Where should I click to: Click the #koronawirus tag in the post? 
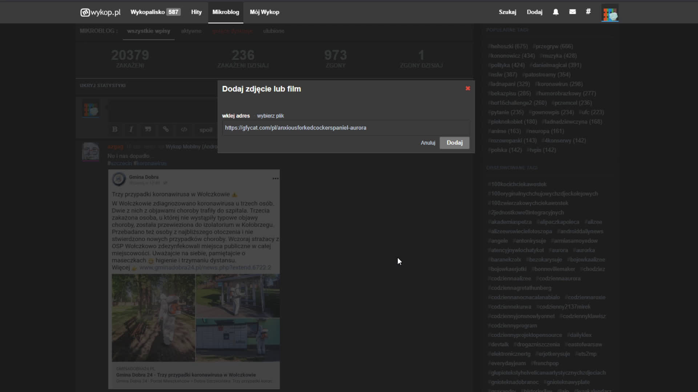[x=150, y=163]
